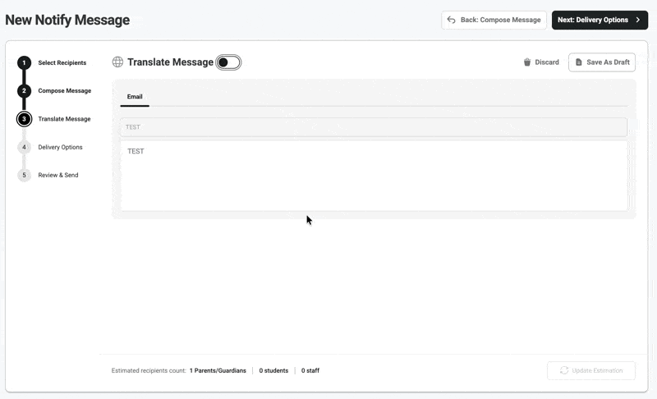This screenshot has width=657, height=399.
Task: Click step 5 circle for Review & Send
Action: pyautogui.click(x=24, y=175)
